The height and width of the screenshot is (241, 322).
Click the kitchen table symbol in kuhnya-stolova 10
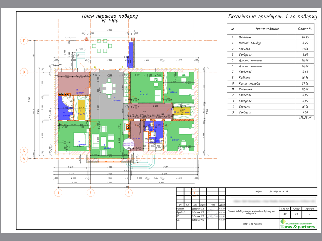pos(109,89)
